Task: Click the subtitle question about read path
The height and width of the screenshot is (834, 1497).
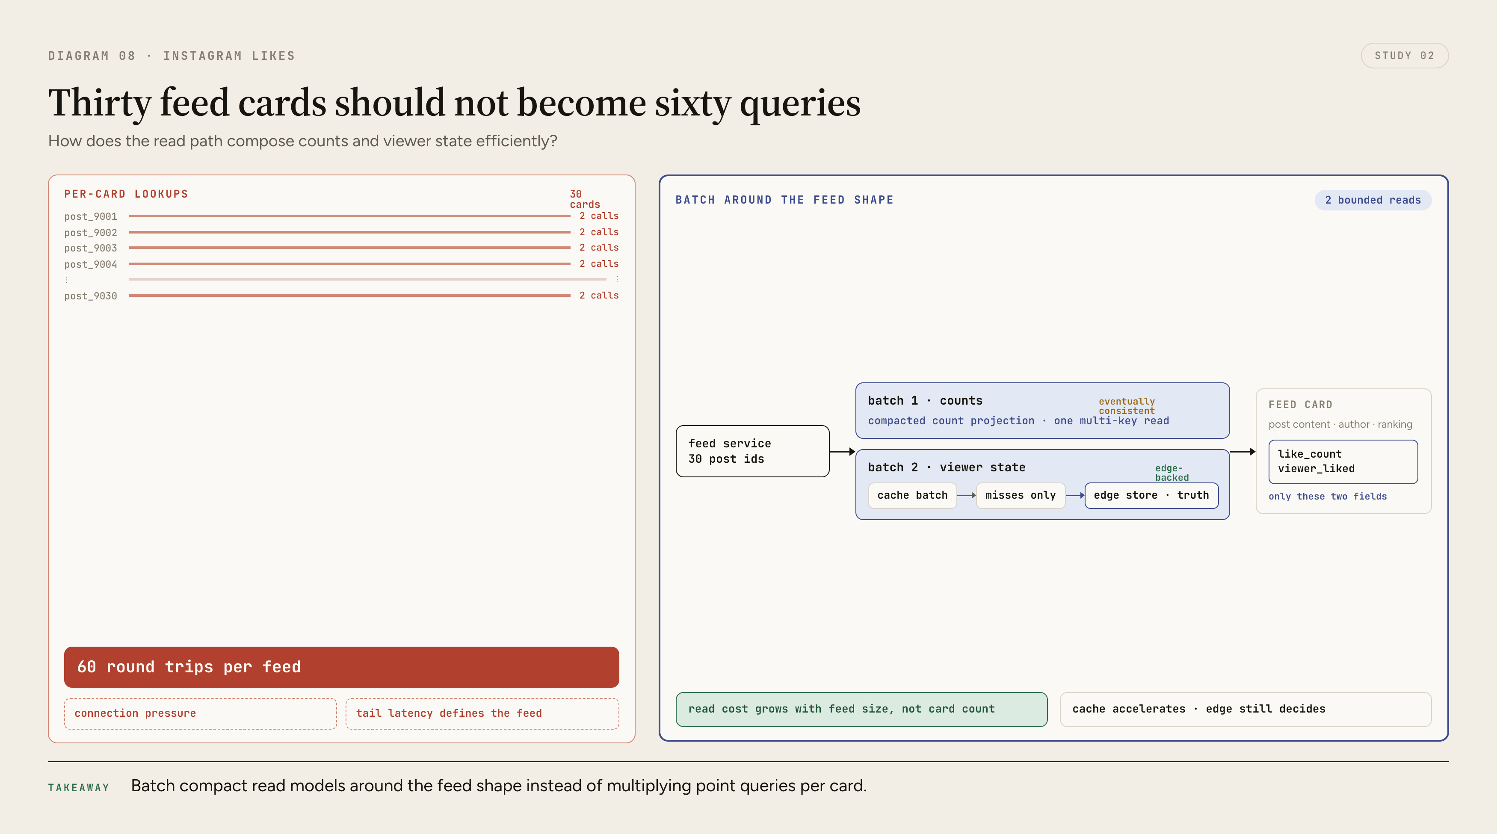Action: pos(302,141)
